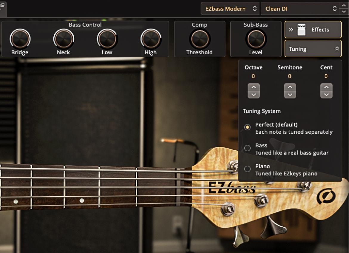This screenshot has width=349, height=253.
Task: Click the Tuning System heading
Action: (262, 111)
